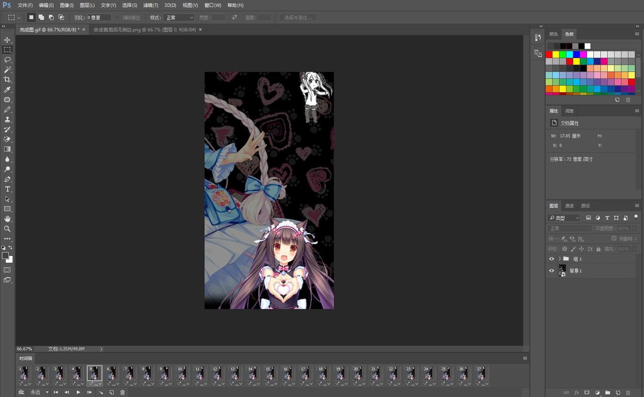Select frame 10 in the timeline

[x=182, y=374]
